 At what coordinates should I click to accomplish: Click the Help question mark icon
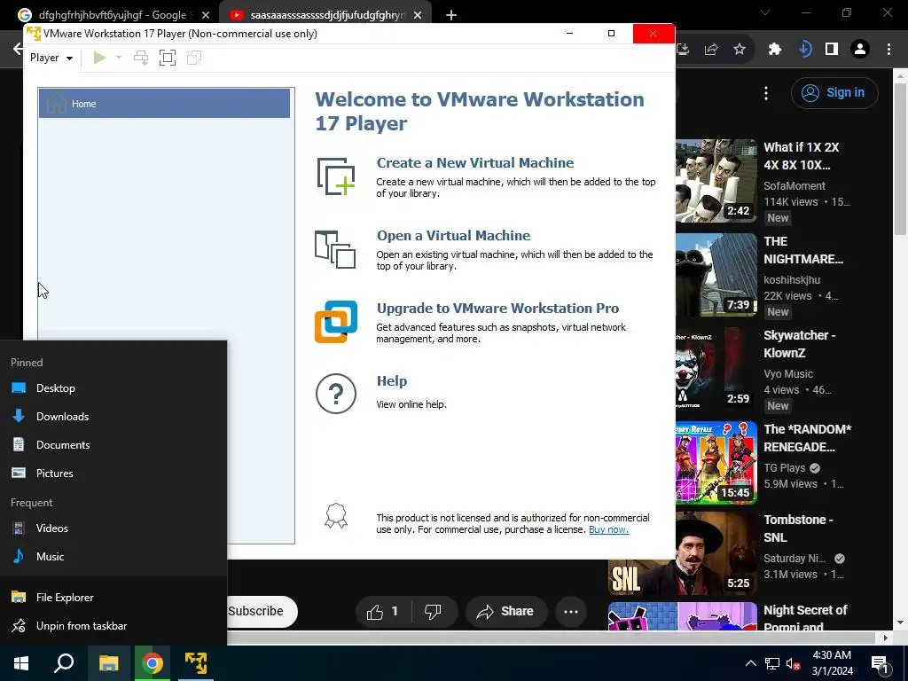(x=336, y=394)
